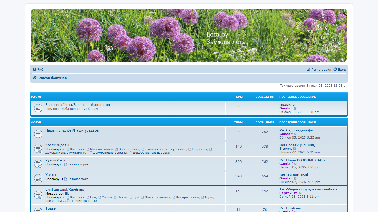This screenshot has width=378, height=212.
Task: Open the Ружы/Розы forum
Action: (55, 160)
